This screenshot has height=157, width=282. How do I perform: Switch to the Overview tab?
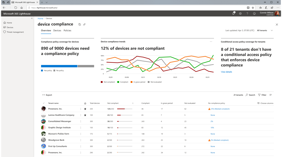pyautogui.click(x=46, y=31)
